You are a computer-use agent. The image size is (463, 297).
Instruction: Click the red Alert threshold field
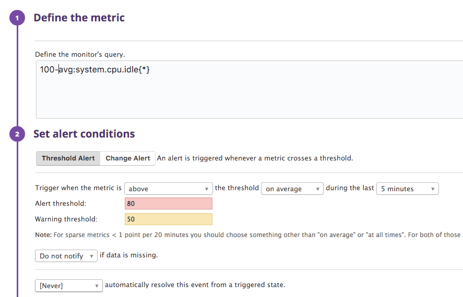click(169, 204)
